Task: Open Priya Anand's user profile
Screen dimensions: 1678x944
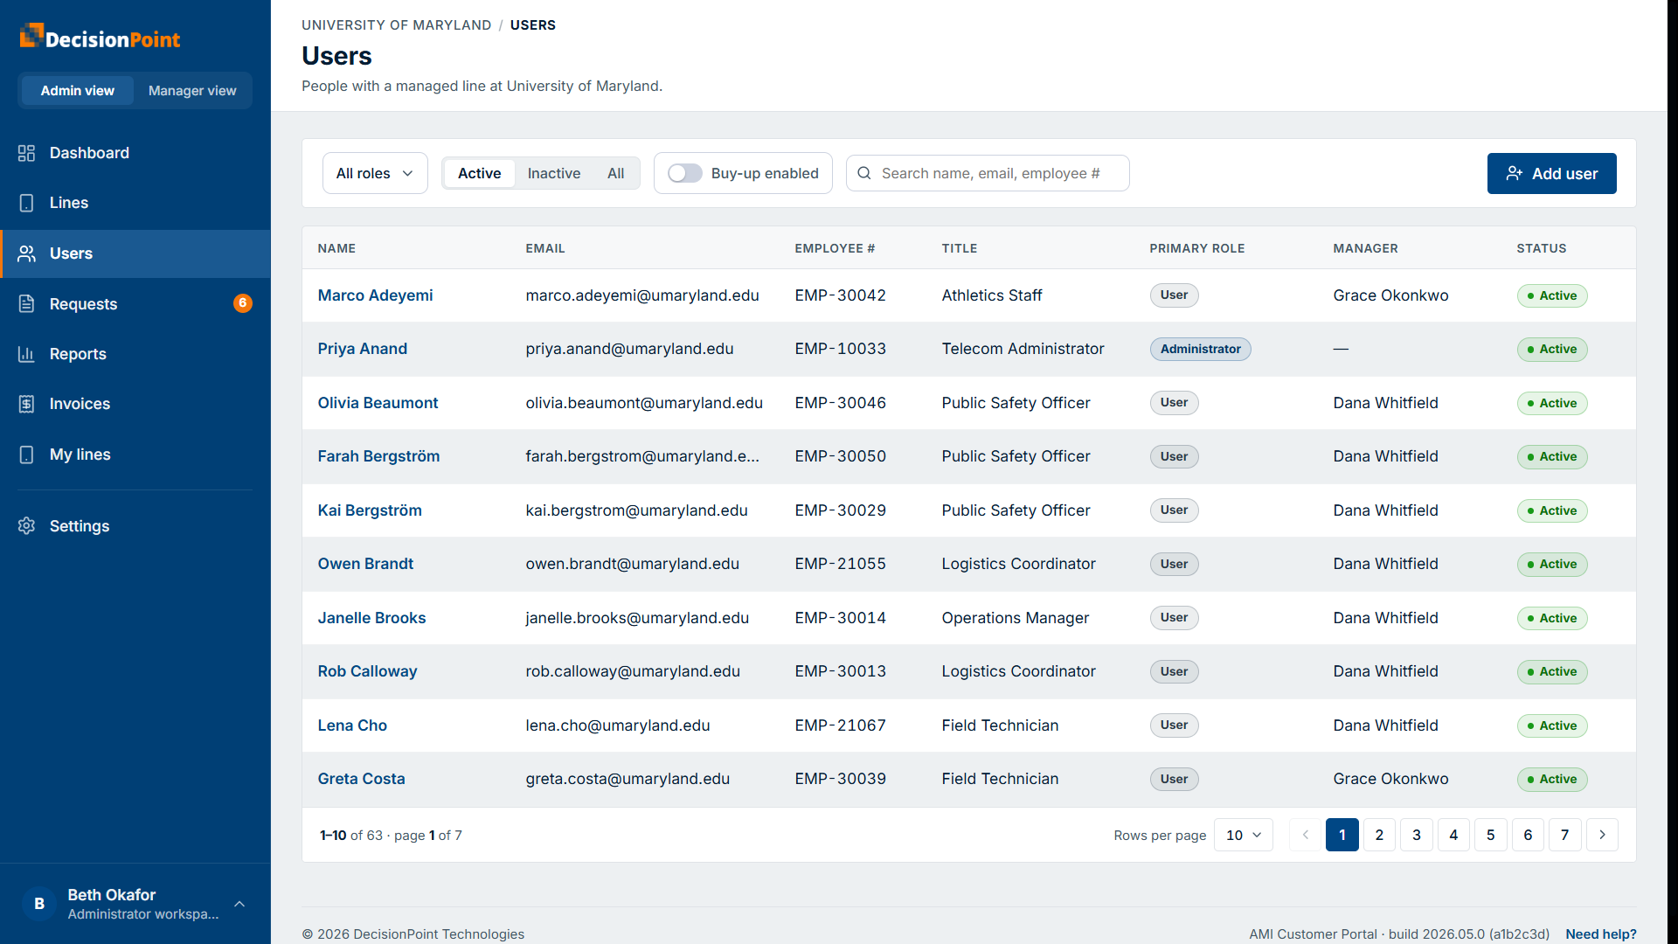Action: pyautogui.click(x=362, y=349)
